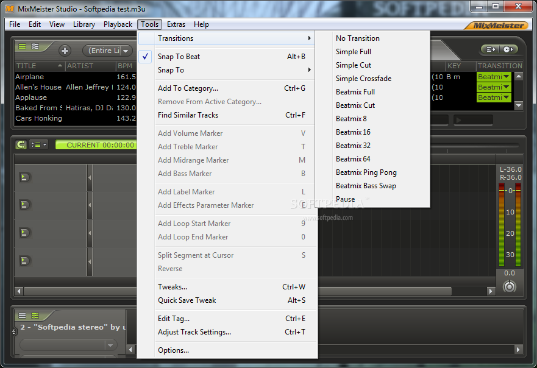Choose Add To Category menu item

tap(227, 88)
